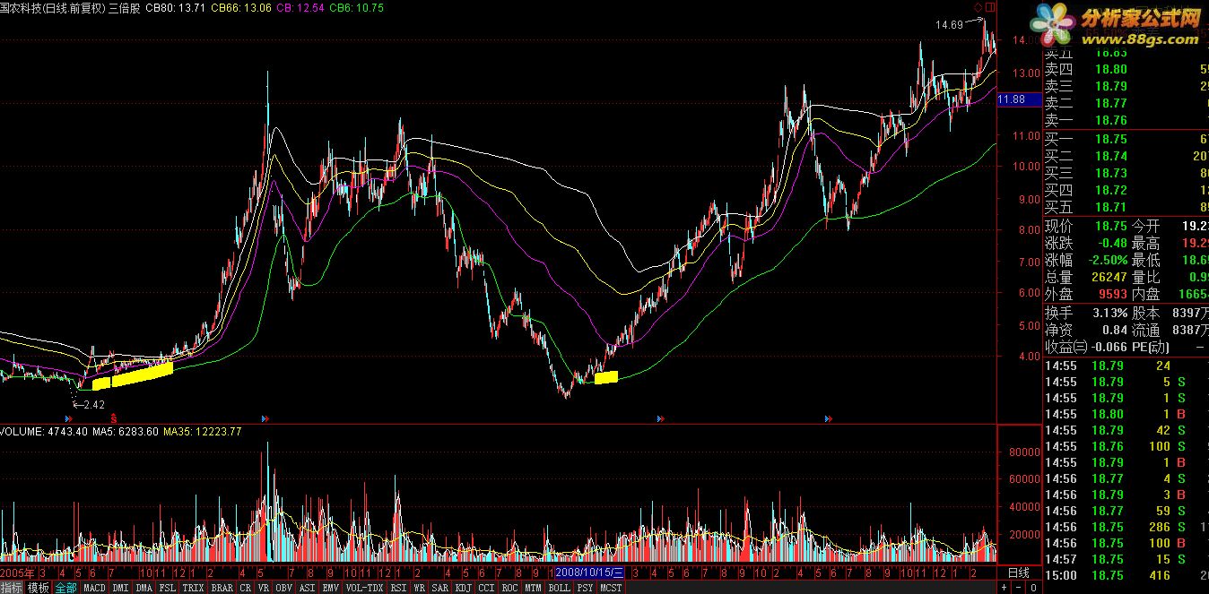Click the CB80: 13.71 indicator value
This screenshot has width=1209, height=594.
(175, 7)
